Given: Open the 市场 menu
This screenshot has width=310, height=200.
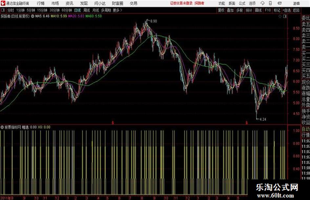Looking at the screenshot, I should [x=55, y=3].
